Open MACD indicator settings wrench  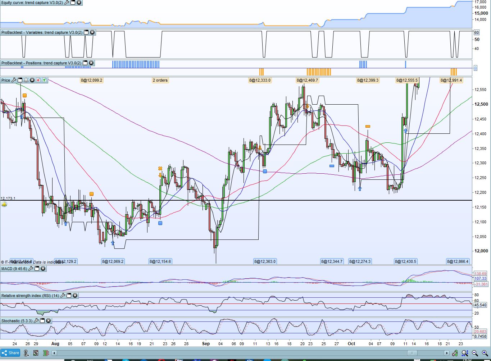pos(31,269)
